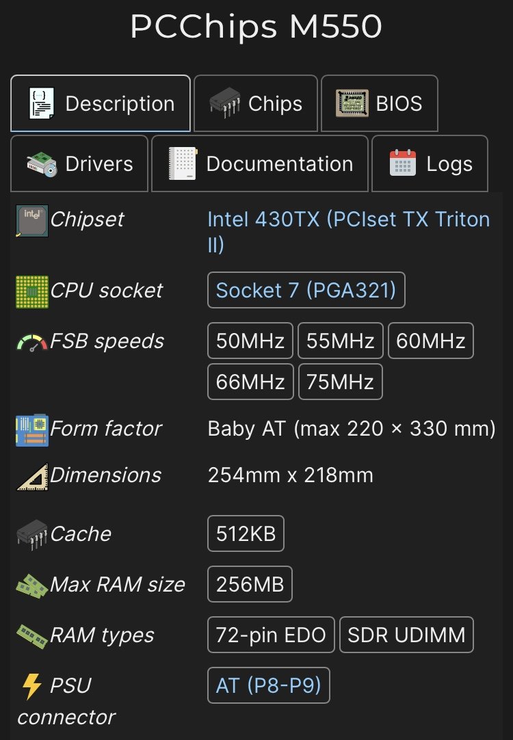This screenshot has height=740, width=513.
Task: Click the Form factor motherboard icon
Action: 31,430
